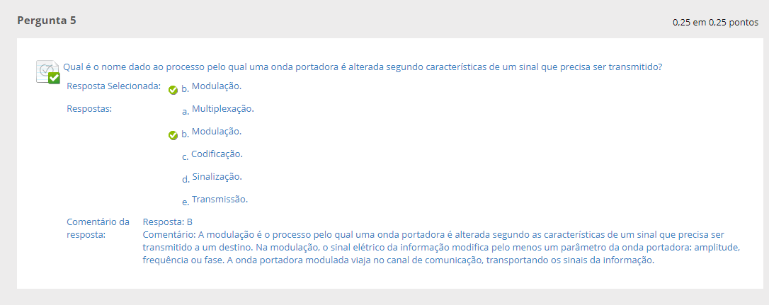Click the Respostas label
Screen dimensions: 769x305
pyautogui.click(x=89, y=109)
